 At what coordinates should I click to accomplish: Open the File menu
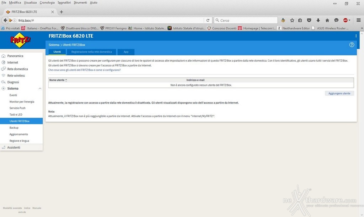point(4,2)
